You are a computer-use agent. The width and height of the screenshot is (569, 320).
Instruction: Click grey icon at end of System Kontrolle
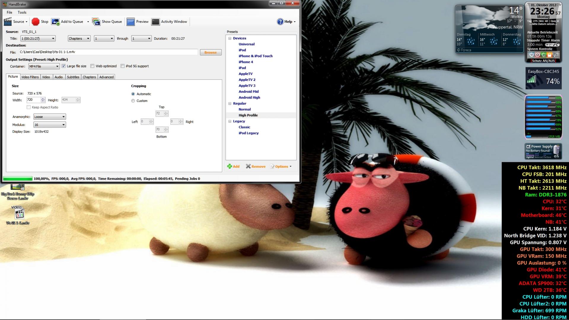point(556,55)
